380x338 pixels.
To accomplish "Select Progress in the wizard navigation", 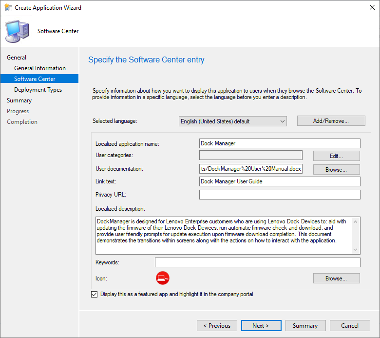I will tap(18, 111).
